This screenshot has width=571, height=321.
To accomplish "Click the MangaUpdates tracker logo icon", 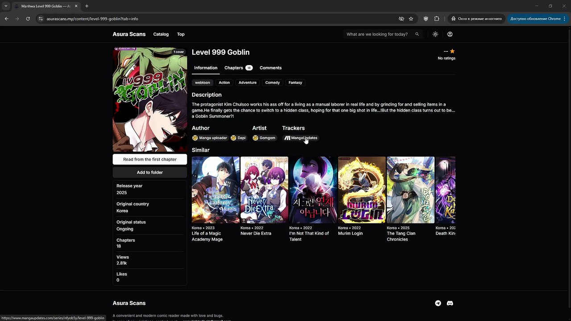I will point(287,138).
